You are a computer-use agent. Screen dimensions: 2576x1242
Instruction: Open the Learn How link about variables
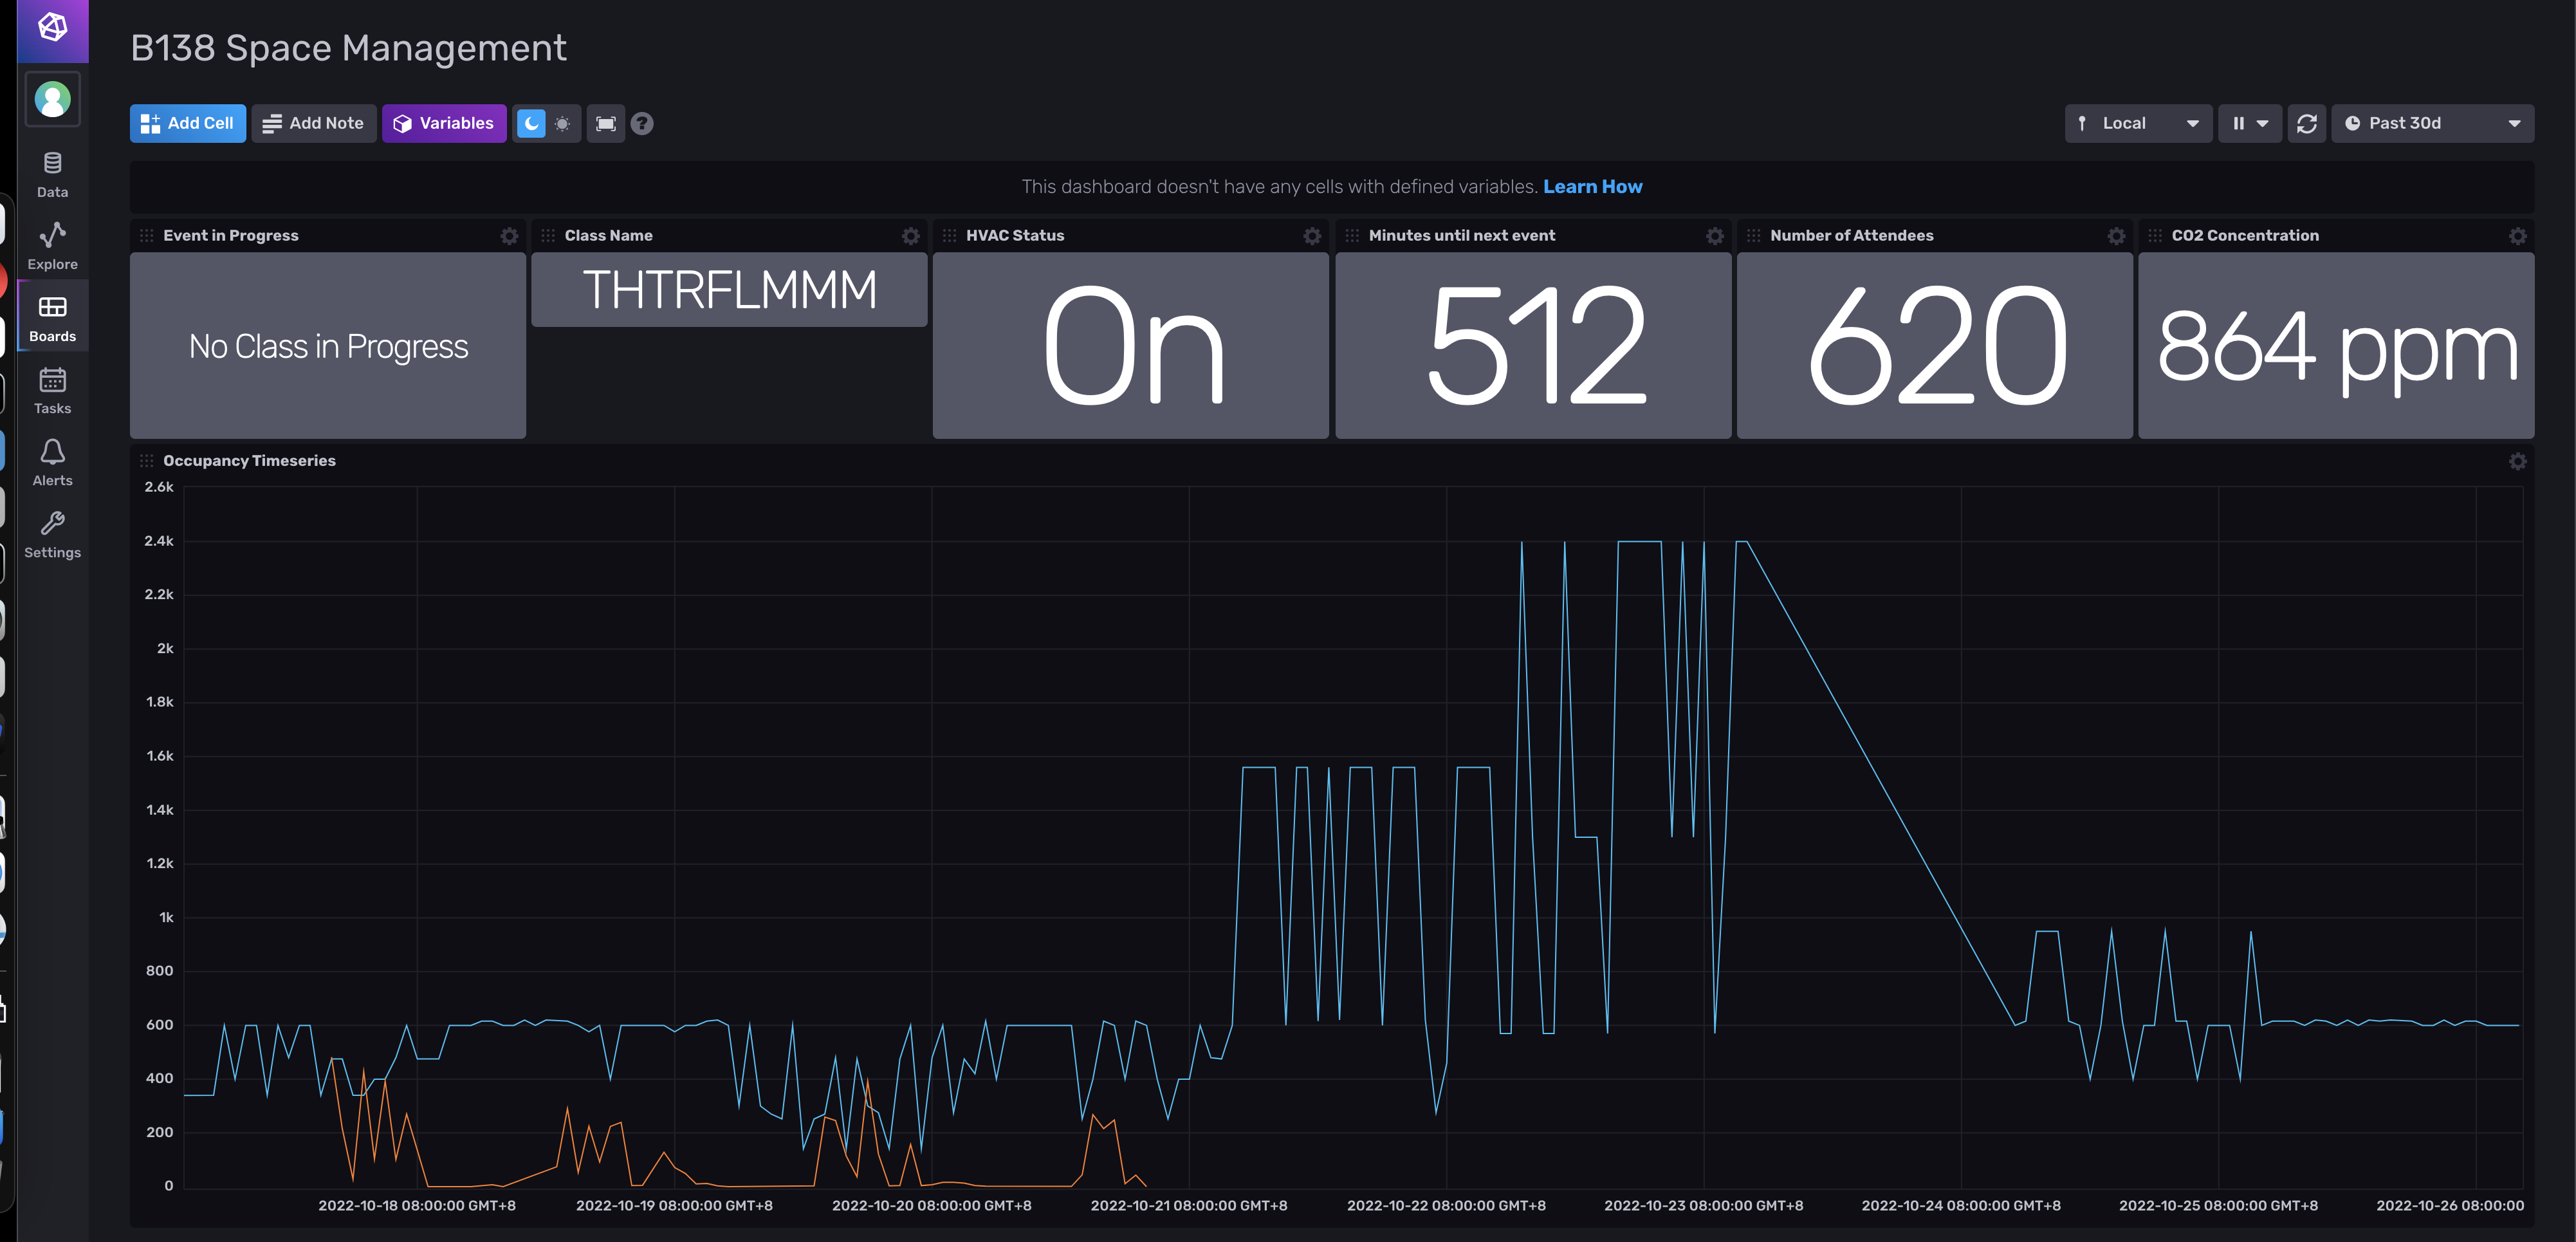pos(1592,186)
